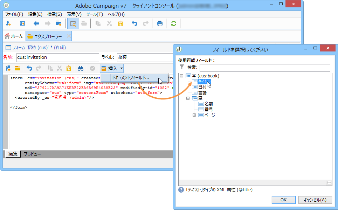Expand the ページ tree node
338x215 pixels.
pyautogui.click(x=194, y=115)
